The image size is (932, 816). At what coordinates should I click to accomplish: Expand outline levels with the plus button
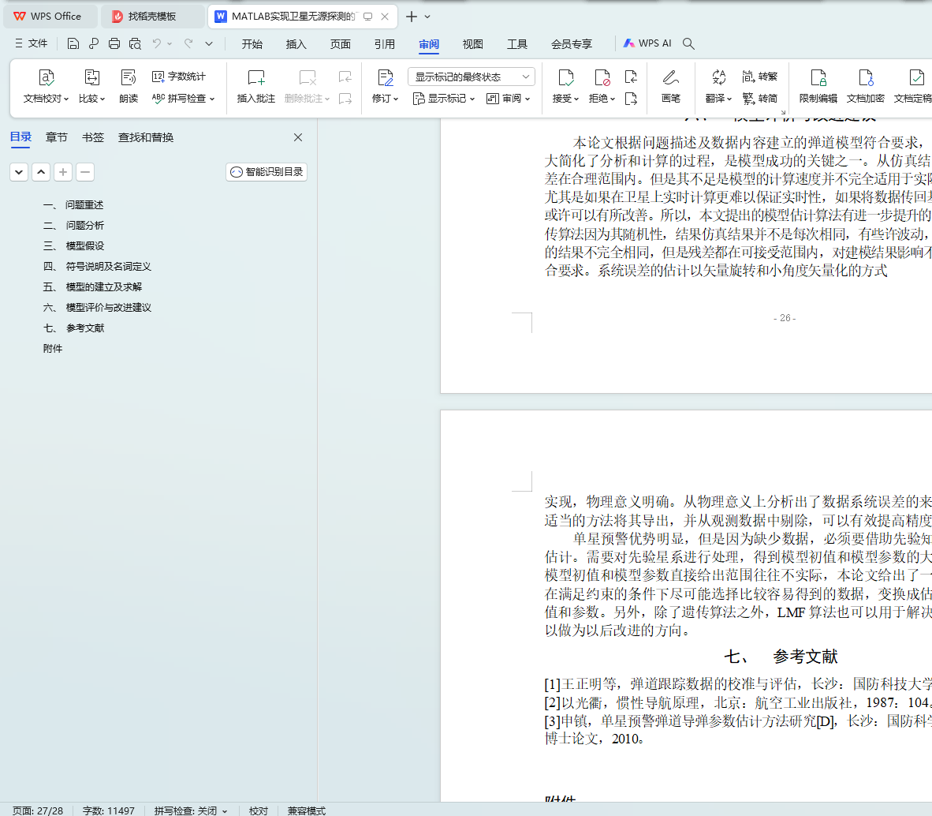(x=63, y=172)
